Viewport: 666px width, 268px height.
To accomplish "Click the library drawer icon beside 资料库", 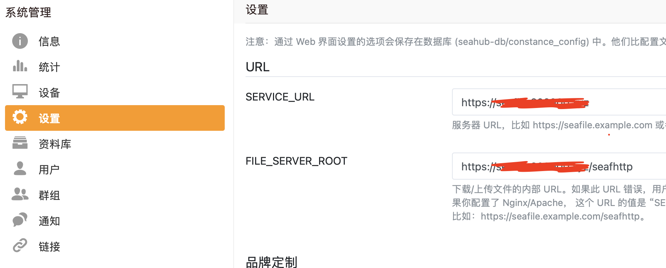I will click(20, 143).
